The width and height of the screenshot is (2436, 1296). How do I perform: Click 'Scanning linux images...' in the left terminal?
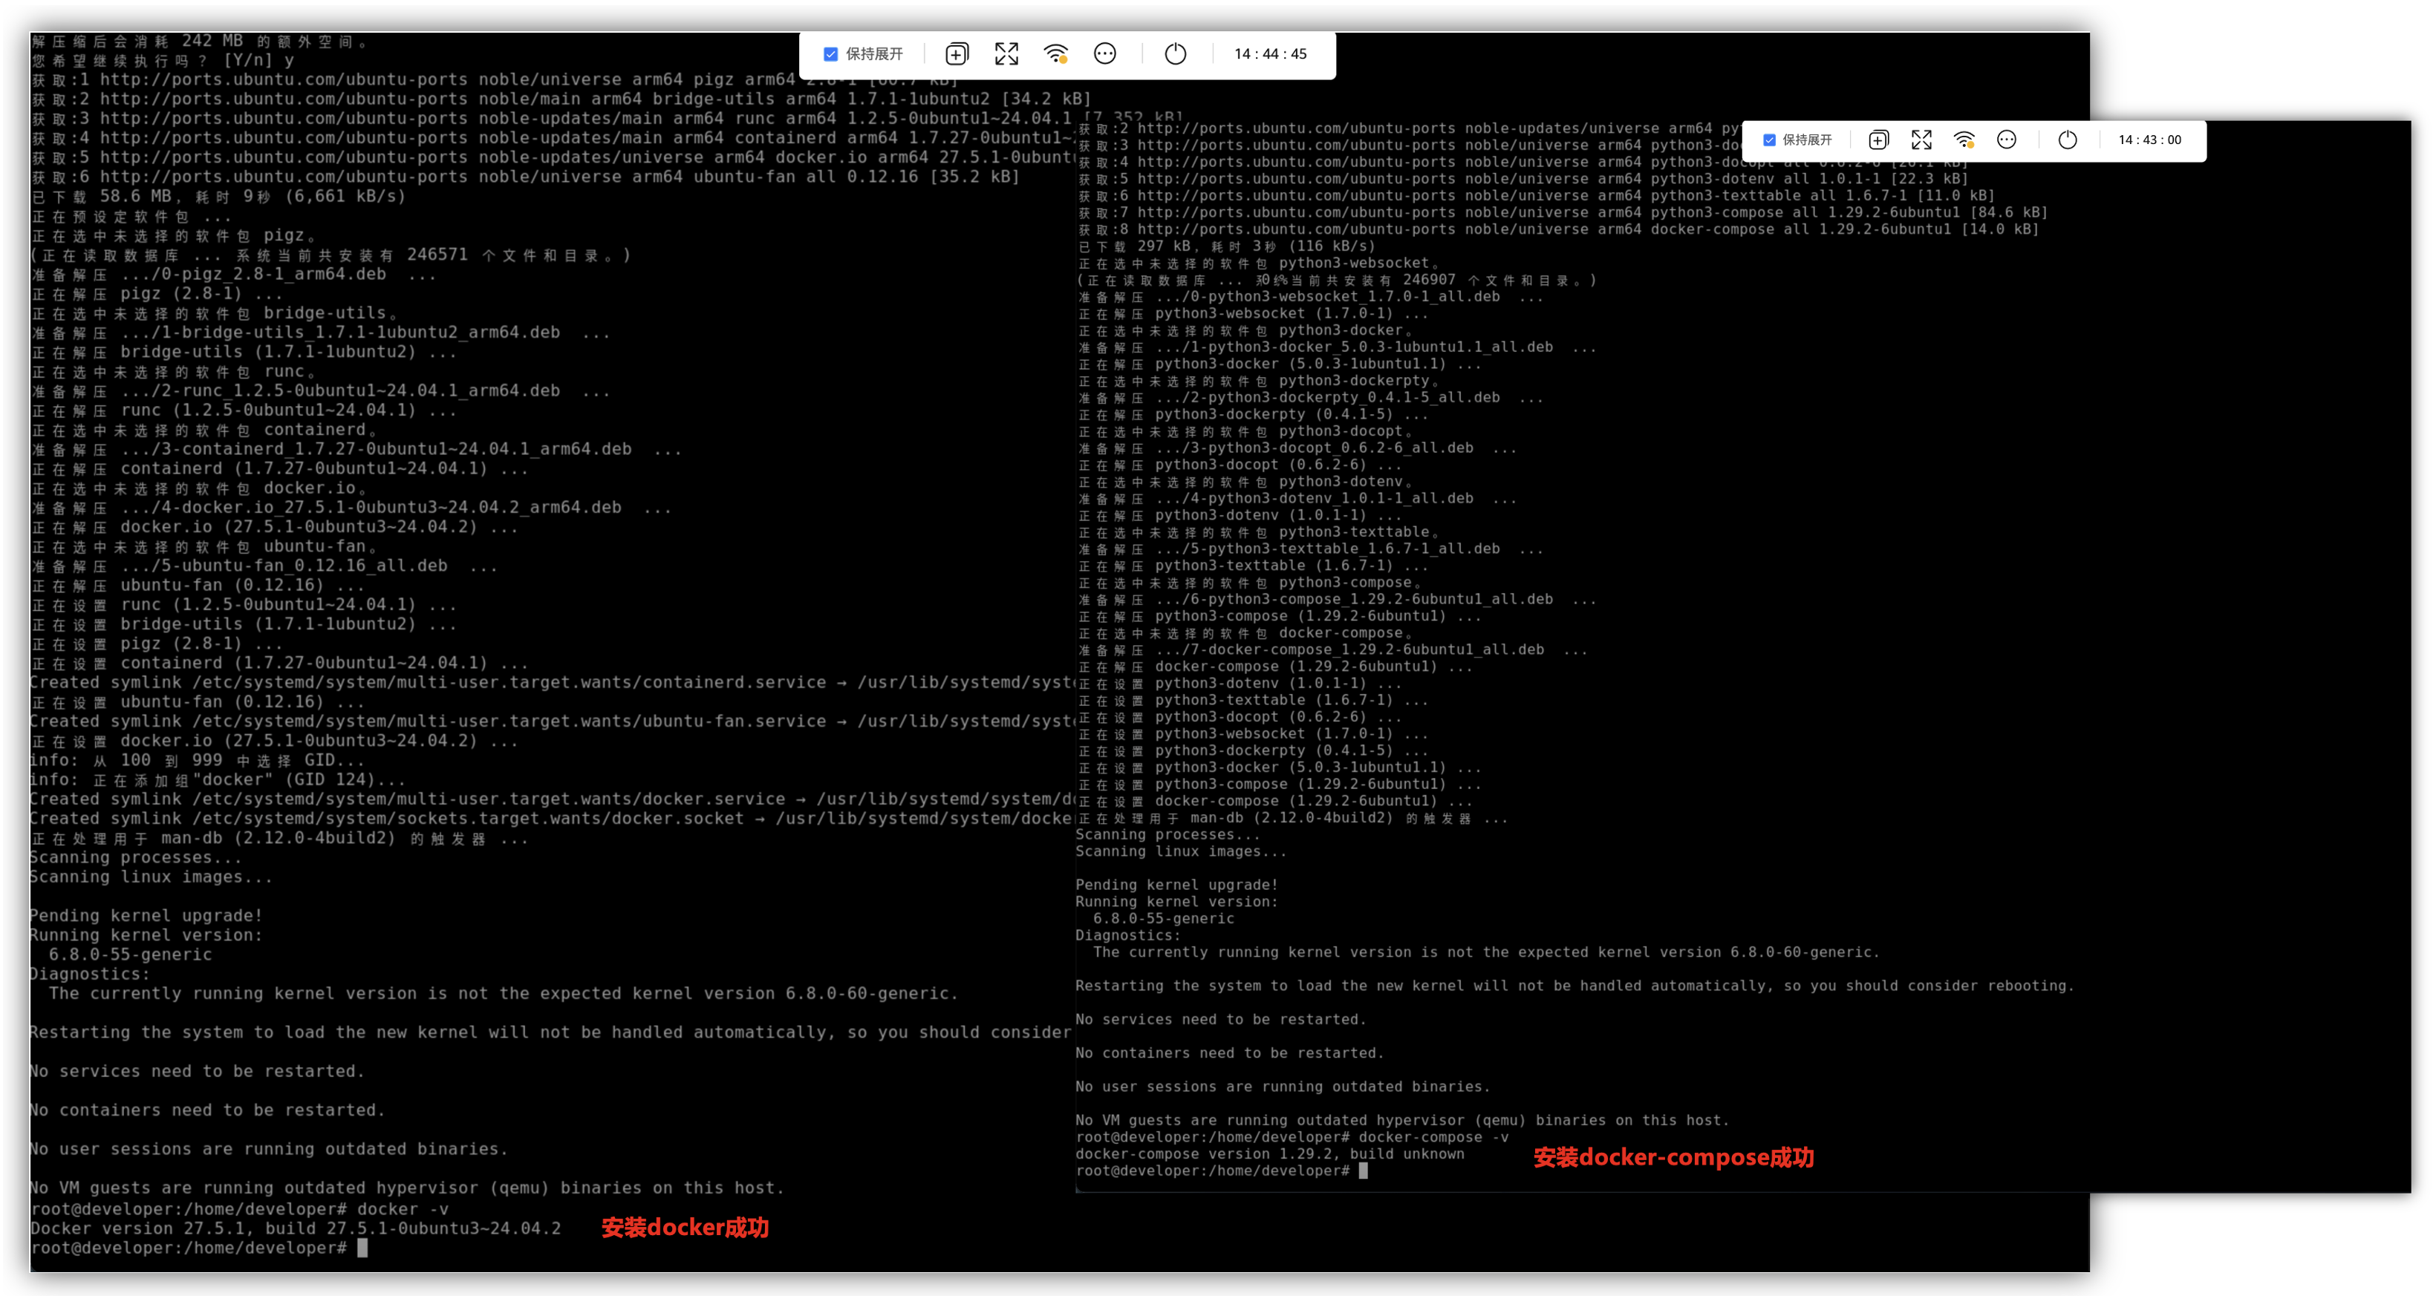tap(152, 877)
